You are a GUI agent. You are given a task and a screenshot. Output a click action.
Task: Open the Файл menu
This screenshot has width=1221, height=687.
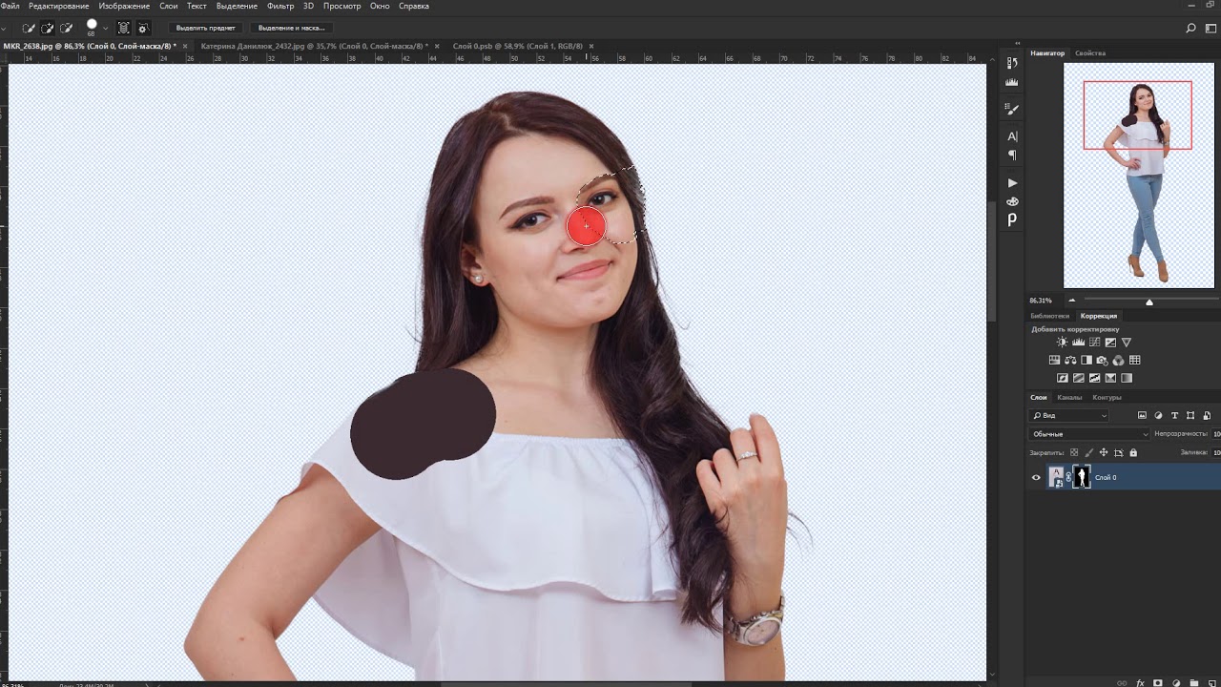pos(10,6)
